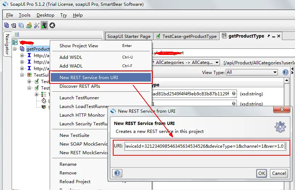Click the striped list icon above navigator tree
The height and width of the screenshot is (190, 295).
17,34
